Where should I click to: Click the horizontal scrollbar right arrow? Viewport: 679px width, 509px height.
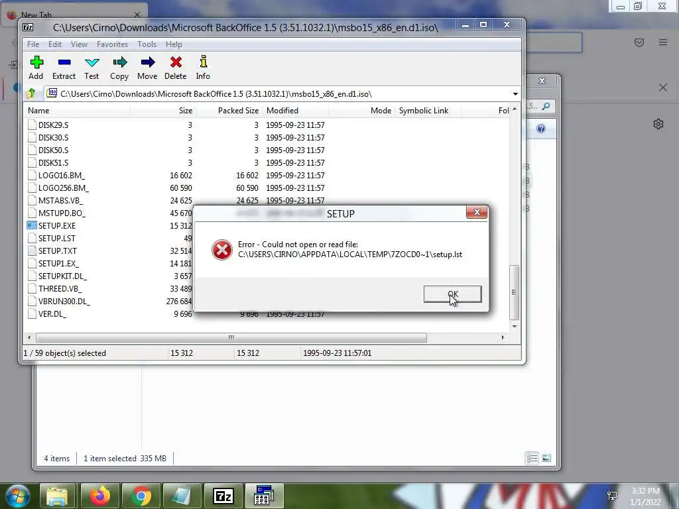click(x=503, y=337)
